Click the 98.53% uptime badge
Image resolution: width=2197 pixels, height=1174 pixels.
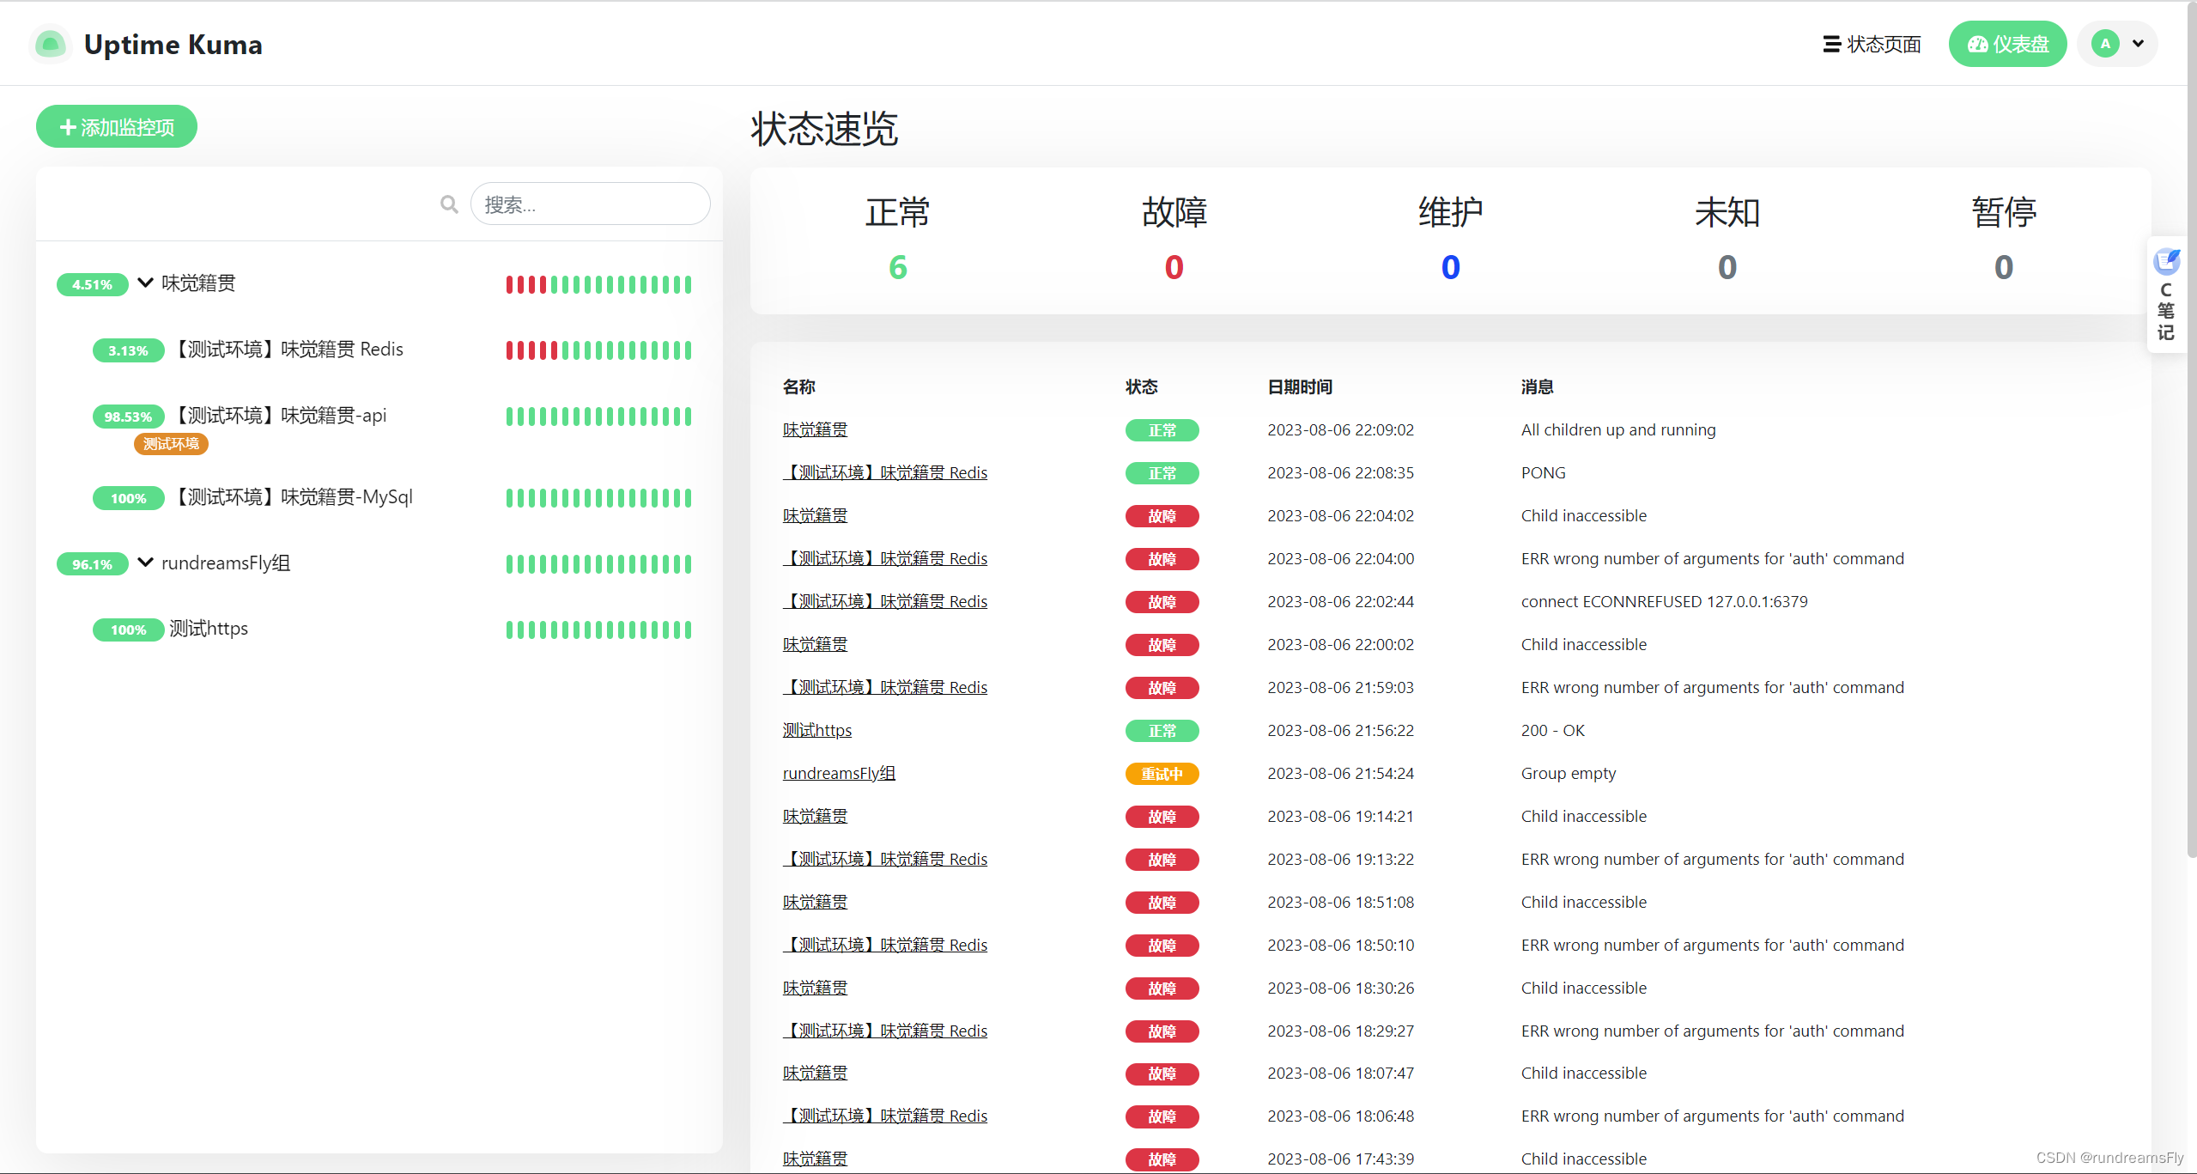tap(128, 417)
